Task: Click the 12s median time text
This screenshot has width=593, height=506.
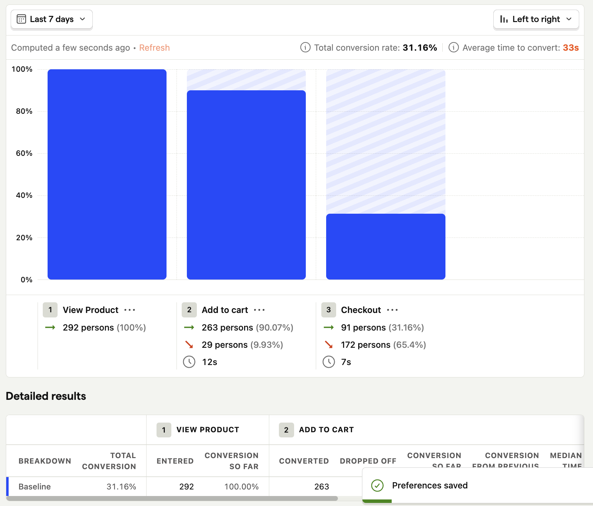Action: (x=209, y=362)
